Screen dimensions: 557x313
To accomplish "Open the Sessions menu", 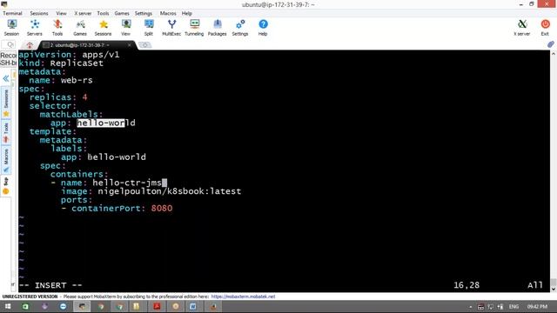I will (x=39, y=13).
